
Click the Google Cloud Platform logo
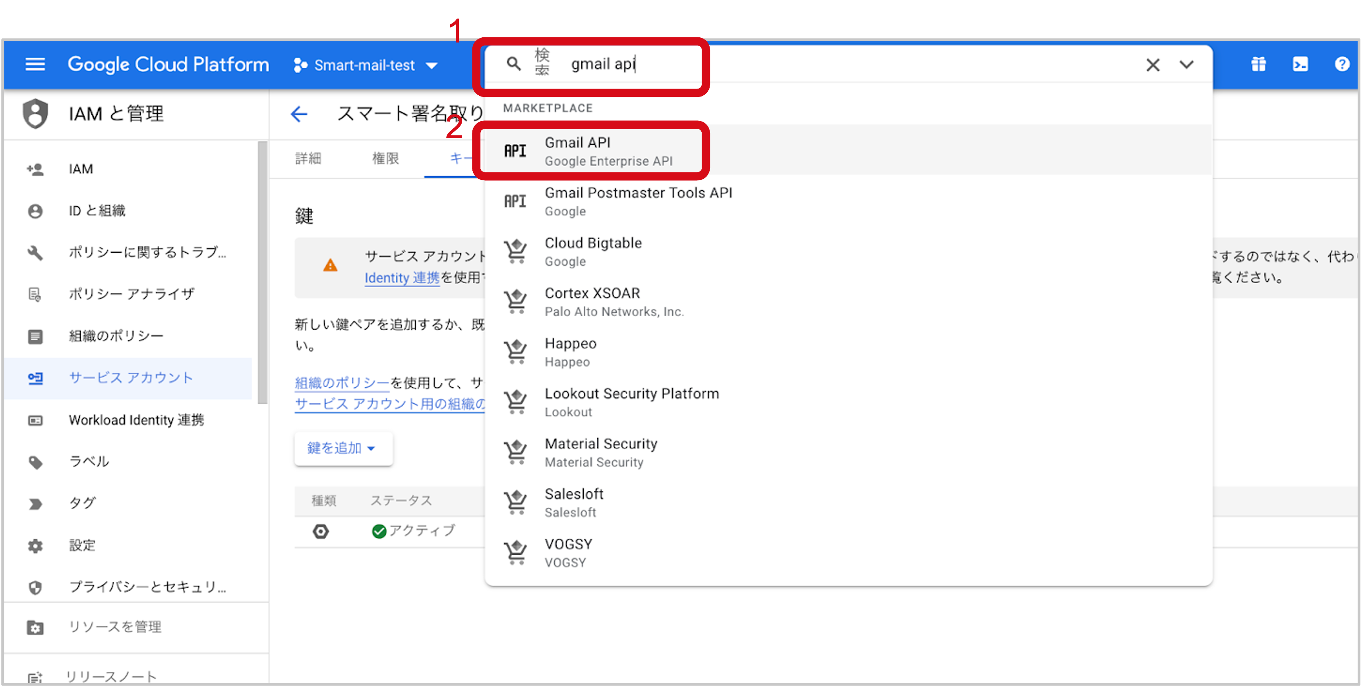[168, 64]
